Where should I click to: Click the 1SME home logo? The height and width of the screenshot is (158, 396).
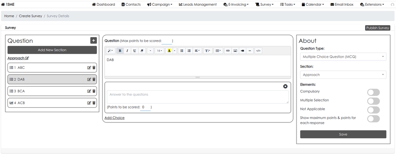[x=8, y=4]
